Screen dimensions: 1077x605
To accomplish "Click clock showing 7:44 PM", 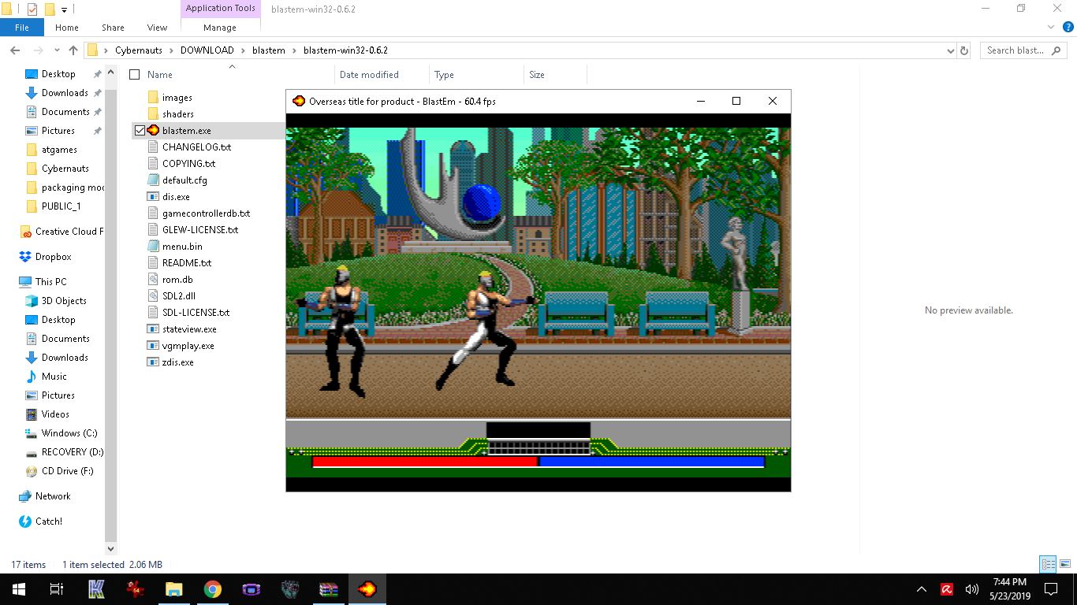I will tap(1009, 582).
